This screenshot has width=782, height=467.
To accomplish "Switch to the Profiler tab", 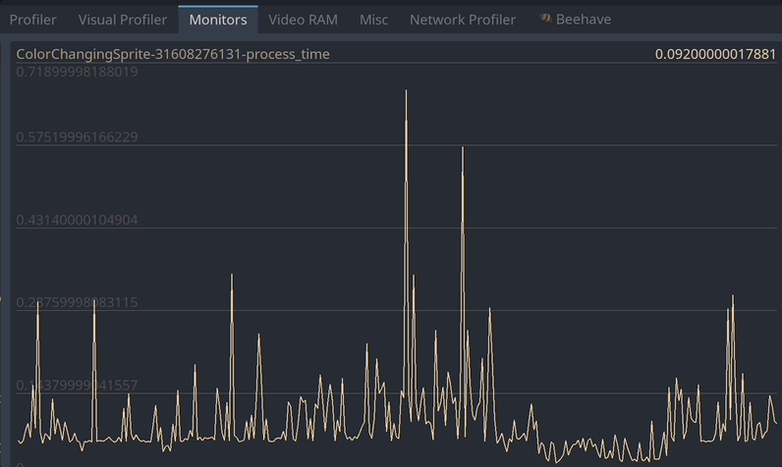I will pyautogui.click(x=33, y=20).
